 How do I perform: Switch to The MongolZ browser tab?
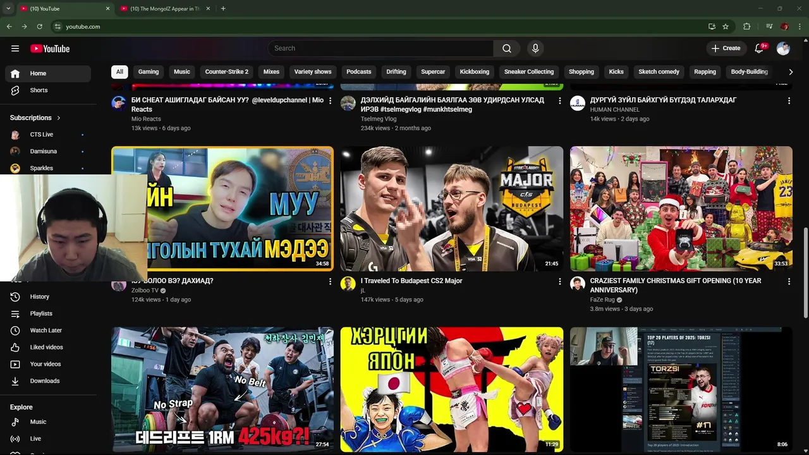point(166,9)
